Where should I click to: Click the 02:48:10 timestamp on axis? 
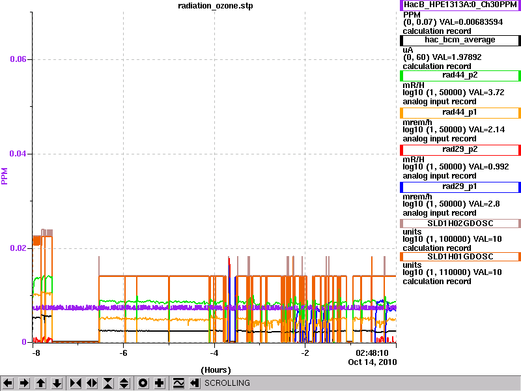tap(372, 353)
